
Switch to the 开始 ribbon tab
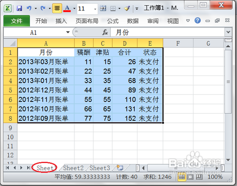pyautogui.click(x=41, y=21)
